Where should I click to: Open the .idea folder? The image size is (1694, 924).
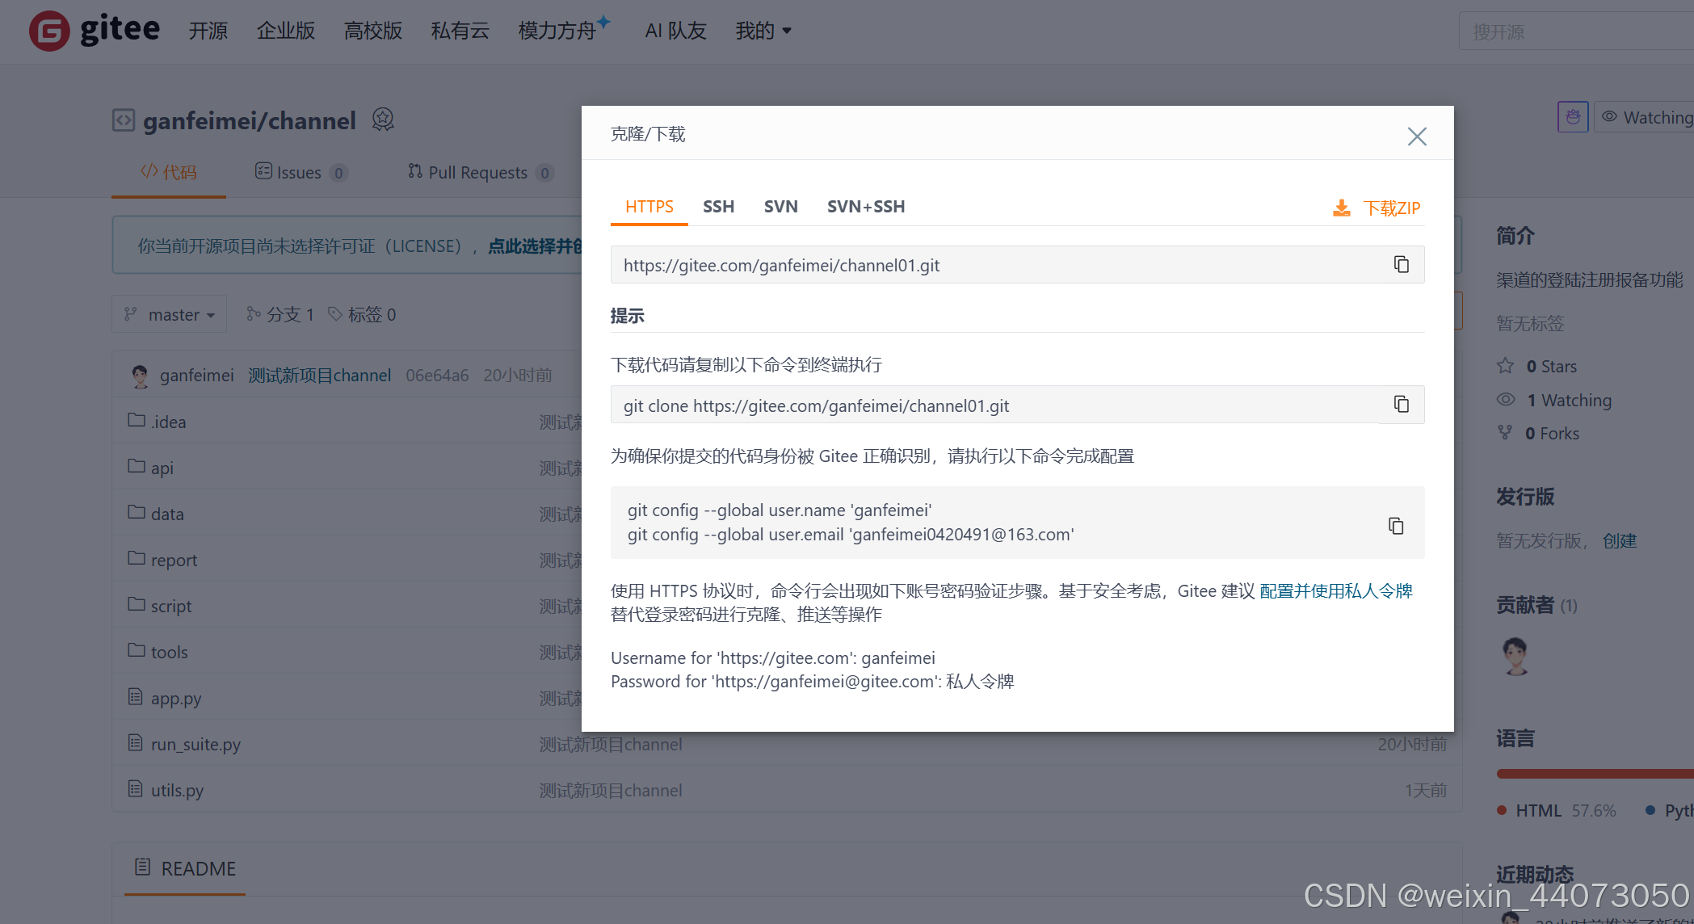click(x=168, y=422)
